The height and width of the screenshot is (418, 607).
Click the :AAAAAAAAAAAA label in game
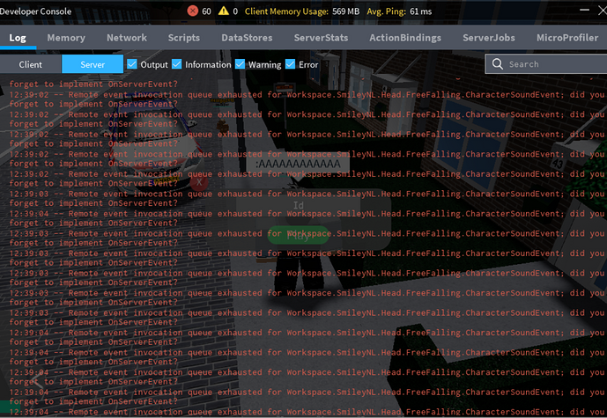coord(298,164)
